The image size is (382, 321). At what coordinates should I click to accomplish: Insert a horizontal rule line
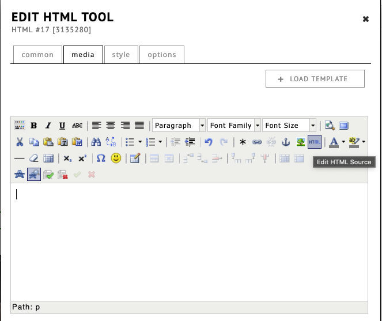20,158
